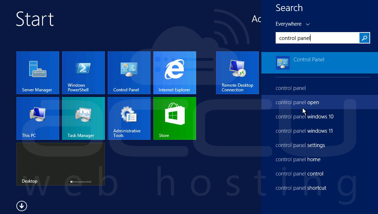Viewport: 378px width, 214px height.
Task: Choose the "control panel settings" suggestion
Action: (320, 145)
